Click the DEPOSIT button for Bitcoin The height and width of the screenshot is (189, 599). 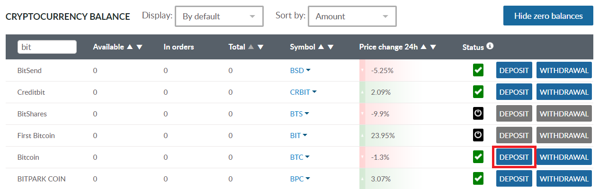514,157
